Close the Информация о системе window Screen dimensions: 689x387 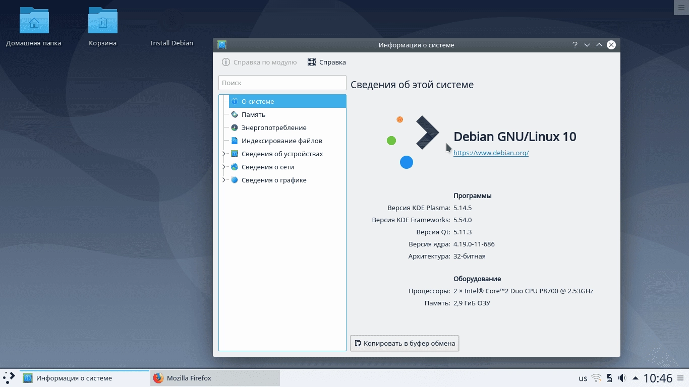611,45
